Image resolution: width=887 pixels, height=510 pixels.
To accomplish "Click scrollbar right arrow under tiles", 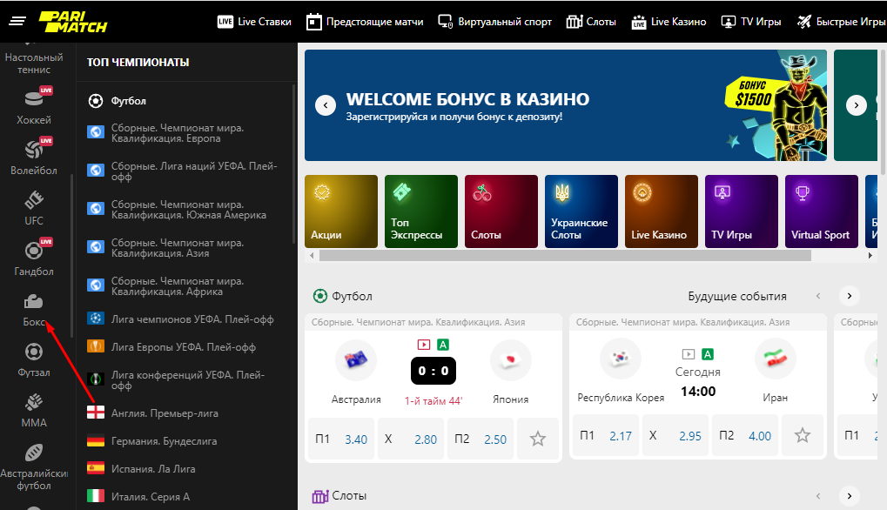I will [870, 256].
